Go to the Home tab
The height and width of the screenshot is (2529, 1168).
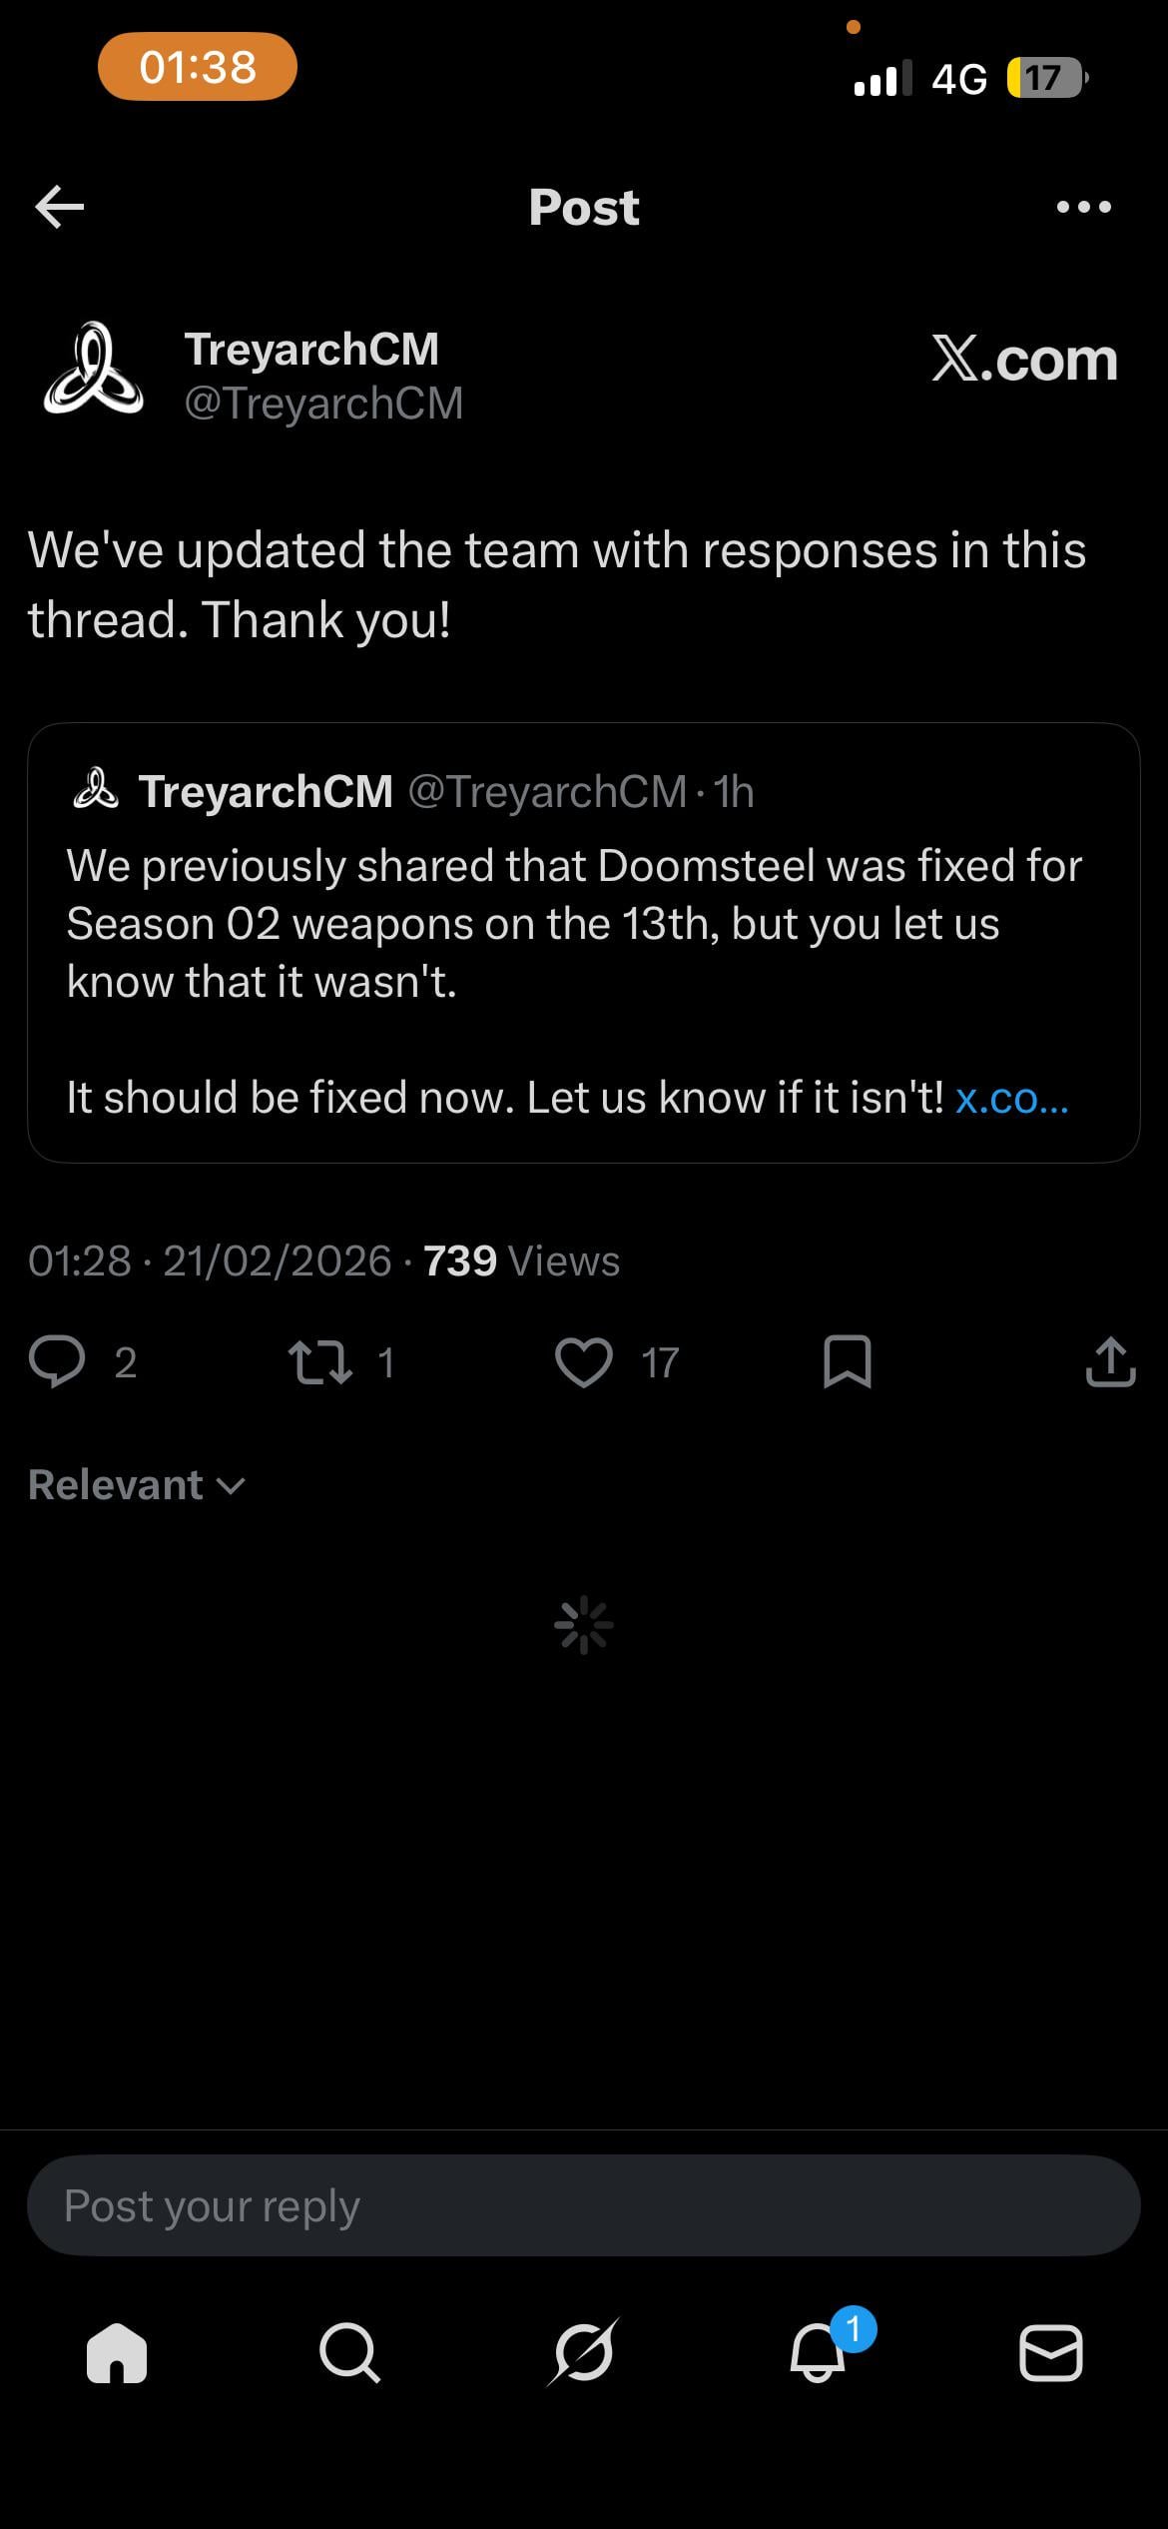click(x=117, y=2353)
